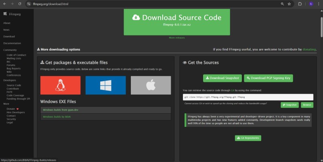Click the git clone command field

pyautogui.click(x=248, y=97)
